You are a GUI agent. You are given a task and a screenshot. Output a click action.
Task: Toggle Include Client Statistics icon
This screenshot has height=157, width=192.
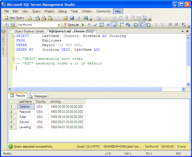point(128,25)
